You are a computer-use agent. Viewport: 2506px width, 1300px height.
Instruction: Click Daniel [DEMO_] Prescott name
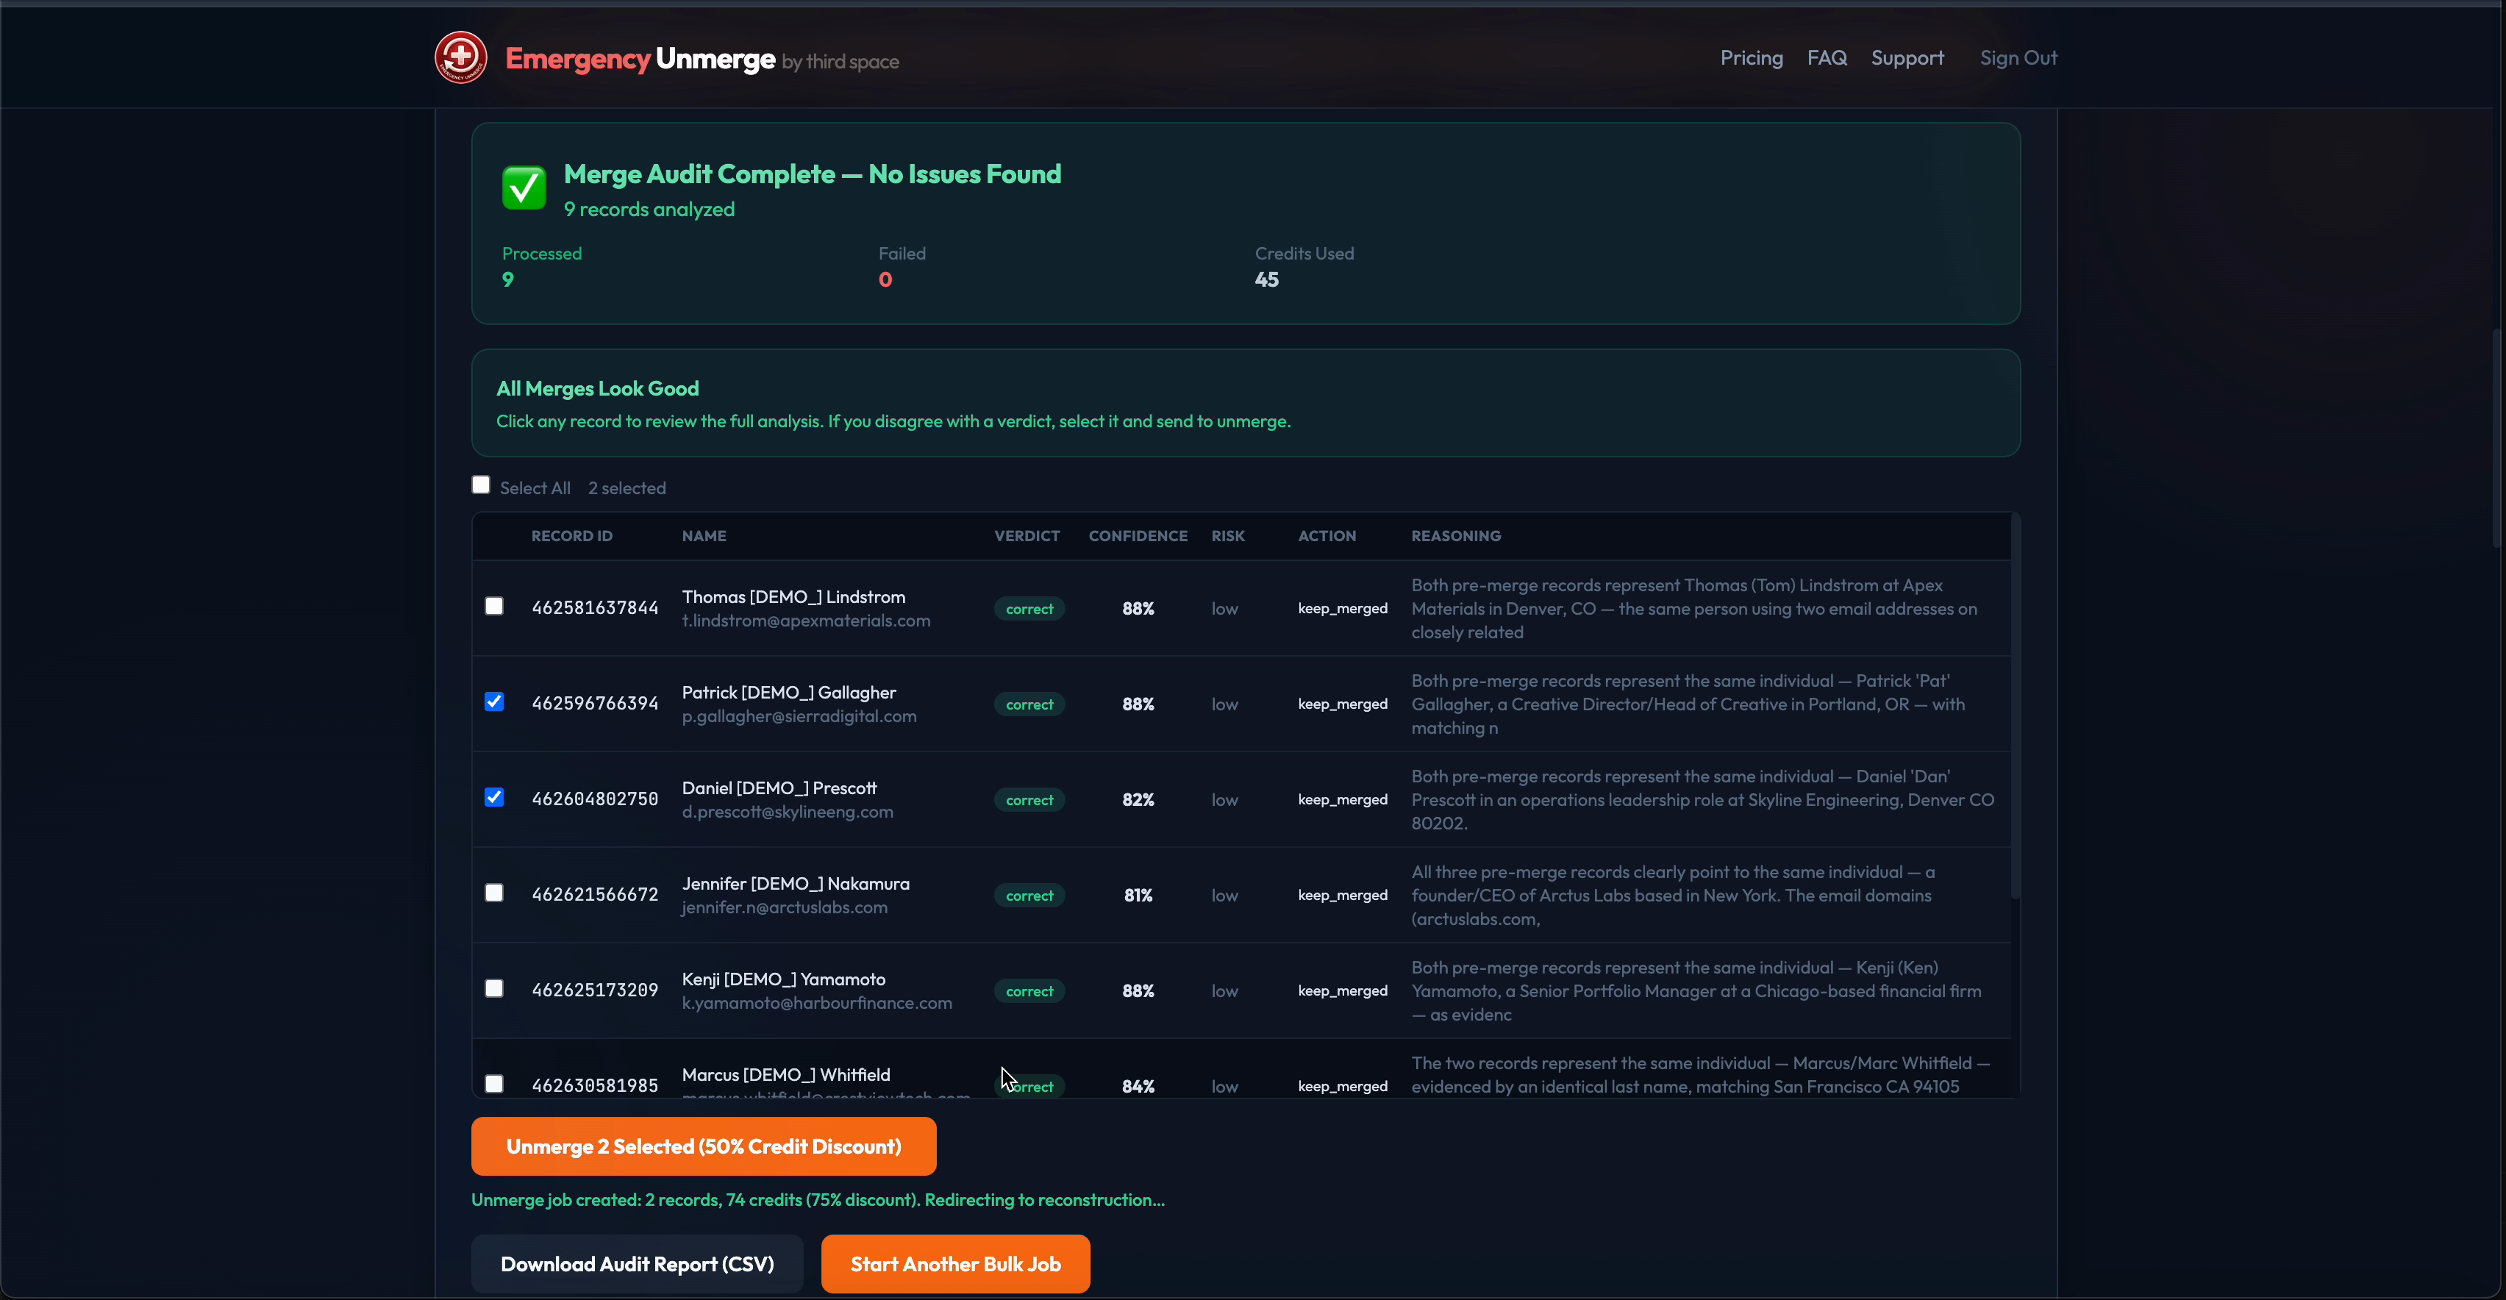[x=779, y=787]
